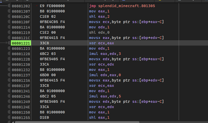Click address 00801255 at the bottom
This screenshot has width=208, height=123.
point(21,118)
